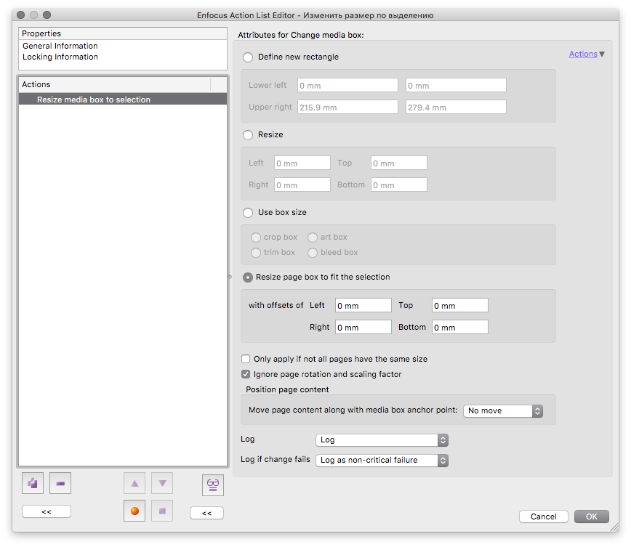Screen dimensions: 631x547
Task: Click Resize section Top field
Action: 399,163
